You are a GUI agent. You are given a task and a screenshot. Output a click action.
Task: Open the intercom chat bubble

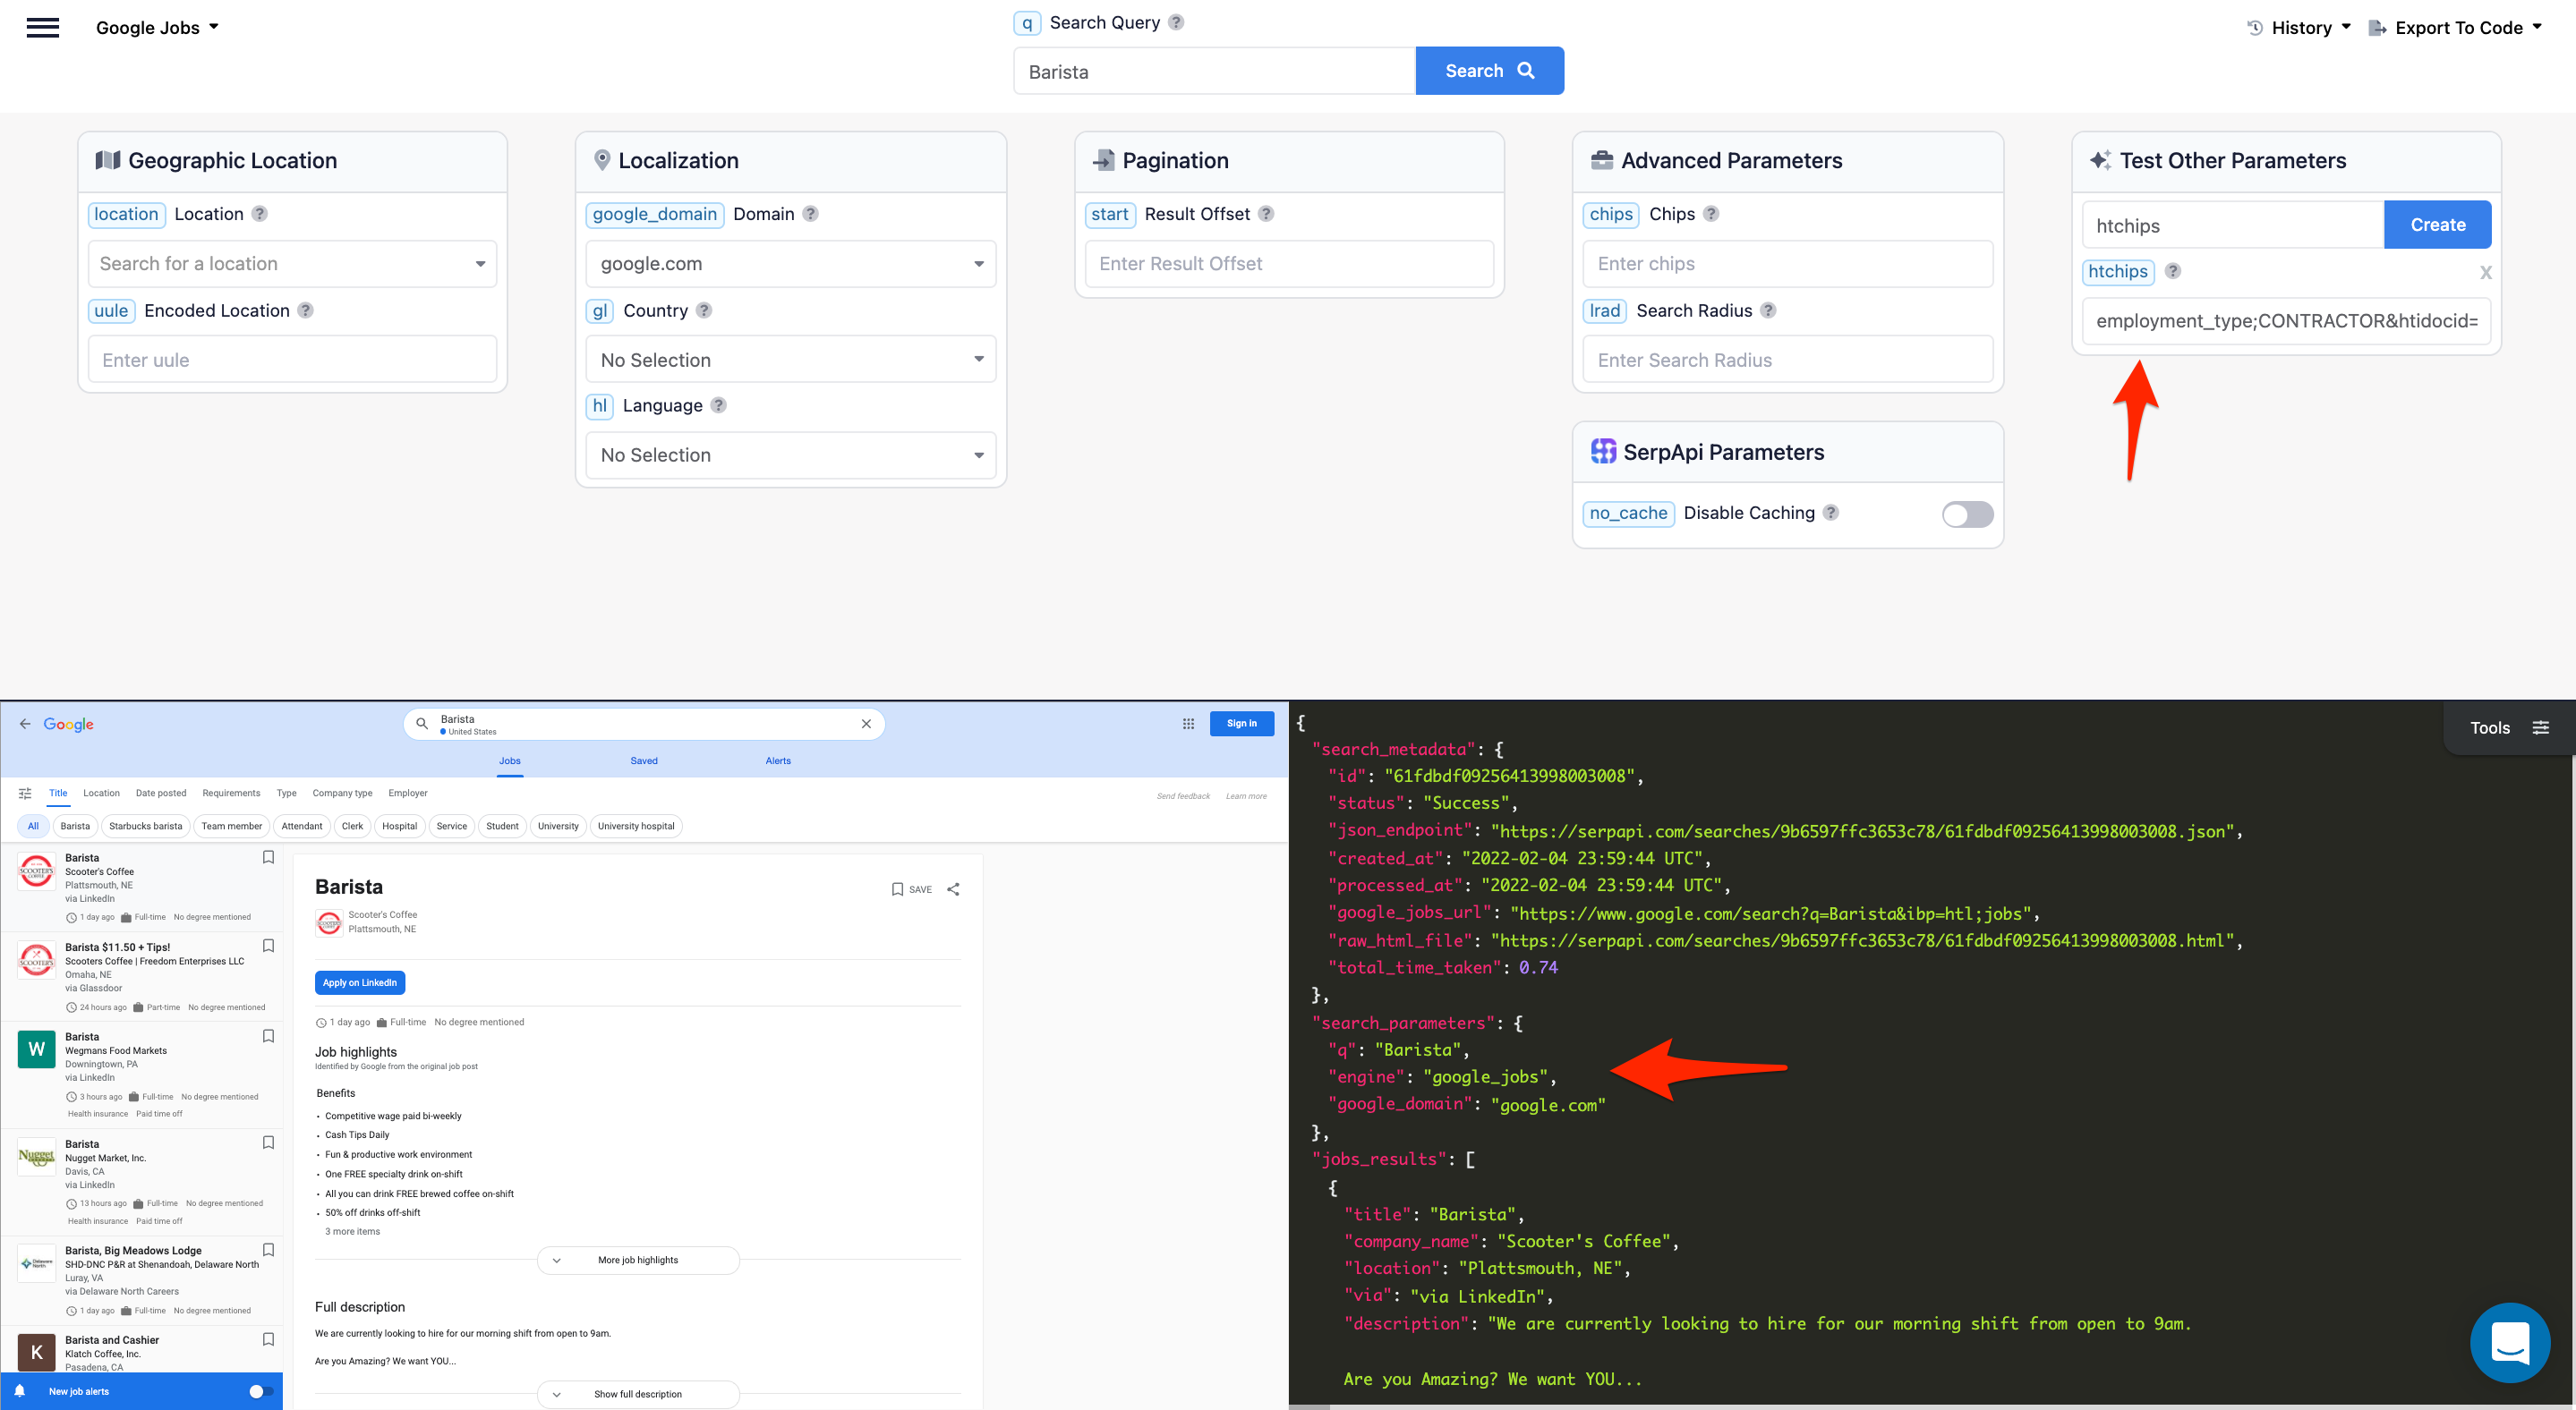[x=2511, y=1342]
